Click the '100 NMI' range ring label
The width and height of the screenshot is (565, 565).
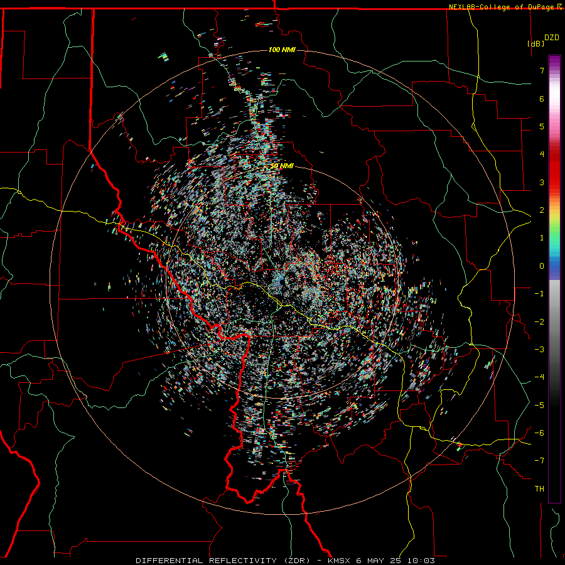pos(282,50)
